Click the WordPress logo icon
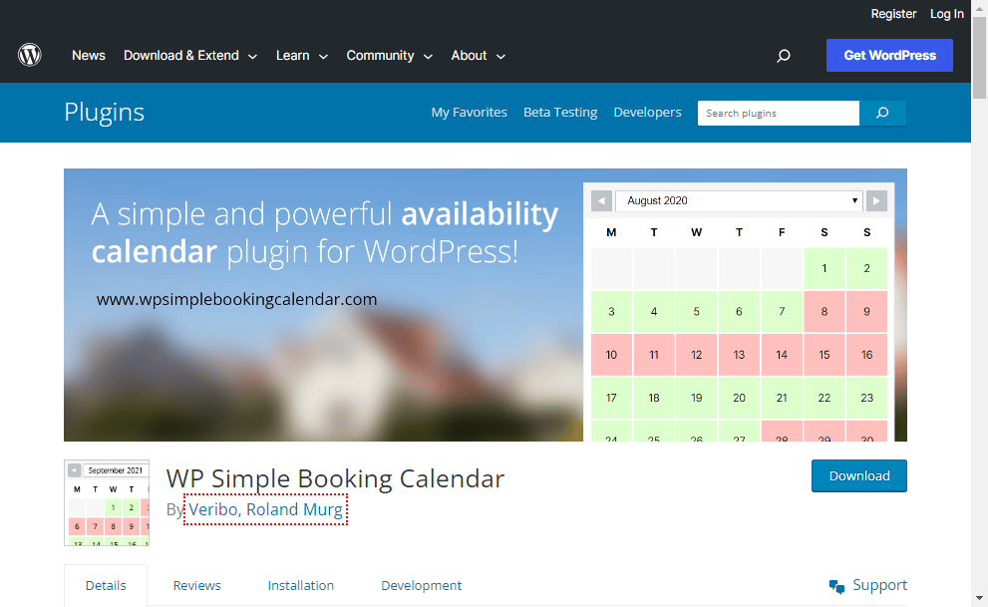This screenshot has width=988, height=607. coord(30,56)
